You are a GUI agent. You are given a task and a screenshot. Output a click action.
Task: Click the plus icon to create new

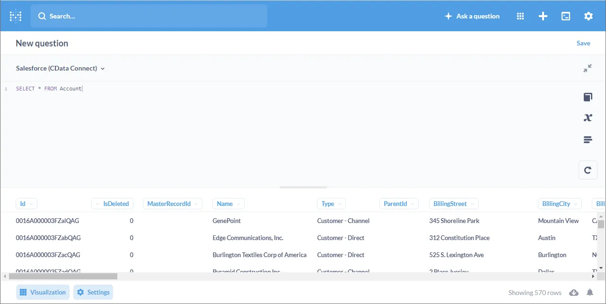tap(543, 16)
